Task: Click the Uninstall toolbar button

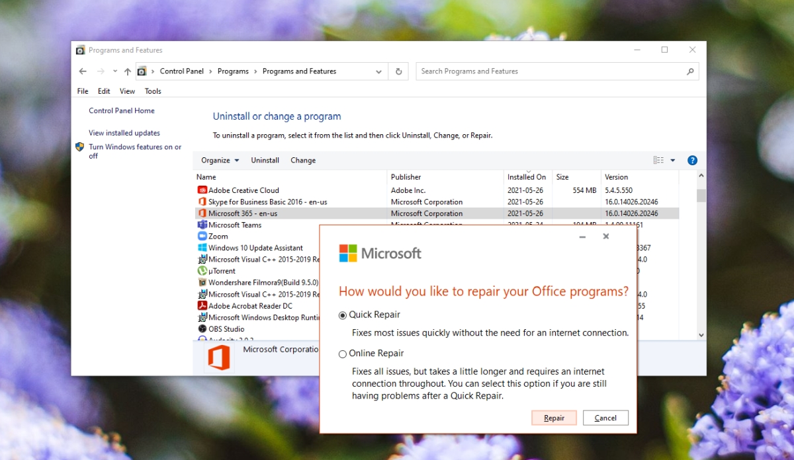Action: [265, 160]
